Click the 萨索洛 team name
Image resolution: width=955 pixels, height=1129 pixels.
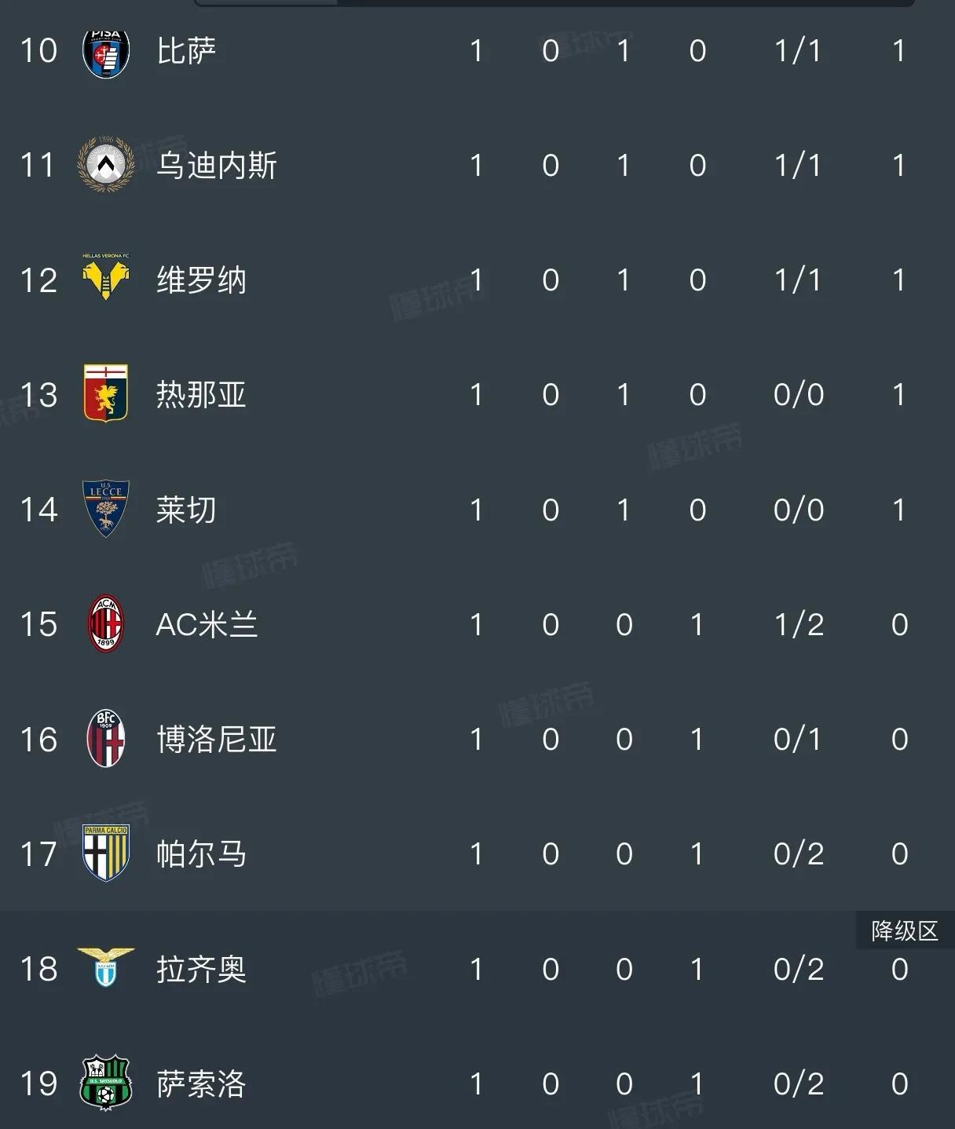pyautogui.click(x=201, y=1084)
